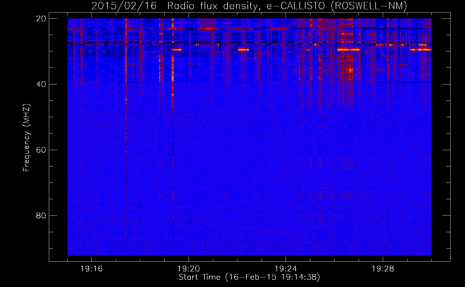Click the '19:16' time tick label
Viewport: 465px width, 287px height.
[x=91, y=269]
